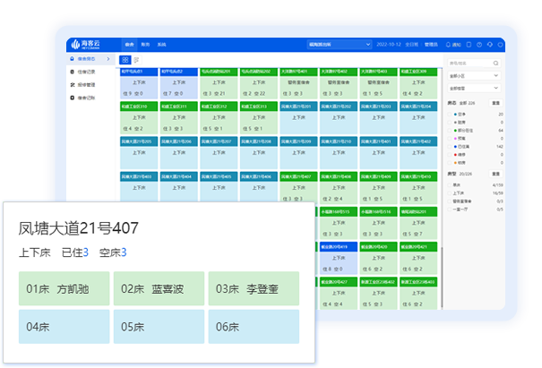Switch to grid view layout icon
Screen dimensions: 542x368
125,59
